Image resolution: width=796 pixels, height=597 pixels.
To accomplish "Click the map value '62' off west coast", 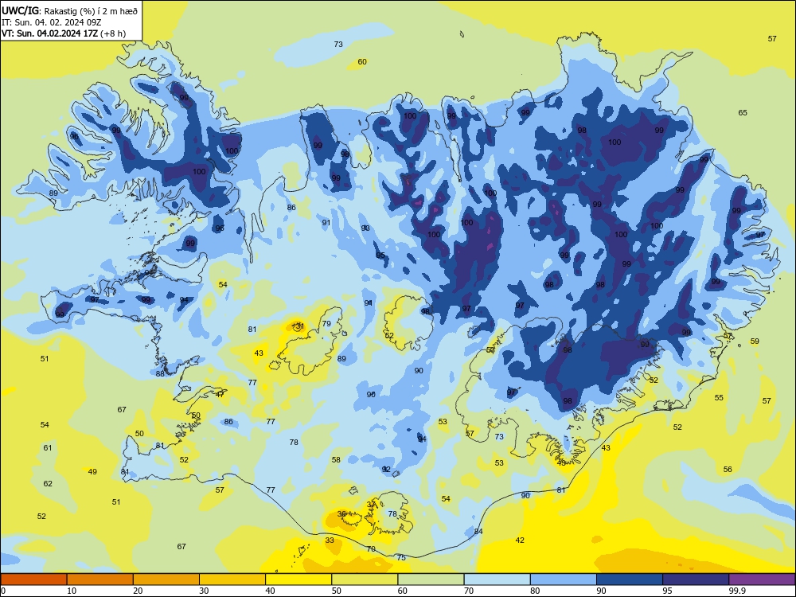I will (x=48, y=483).
